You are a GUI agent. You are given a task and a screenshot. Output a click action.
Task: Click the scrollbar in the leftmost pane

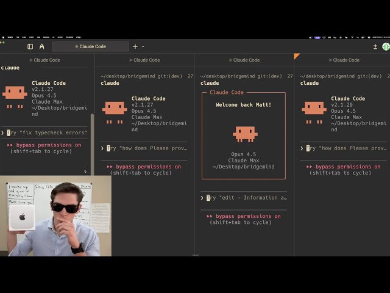tap(92, 145)
